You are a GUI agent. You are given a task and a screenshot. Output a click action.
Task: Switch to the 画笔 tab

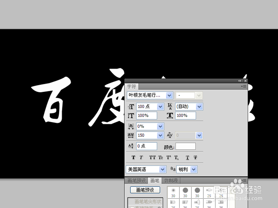click(155, 181)
